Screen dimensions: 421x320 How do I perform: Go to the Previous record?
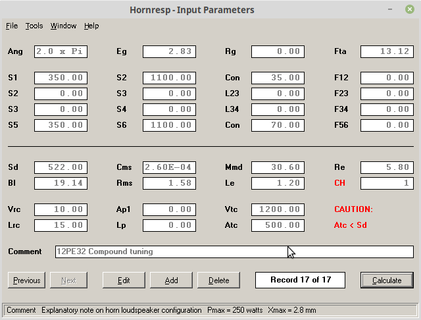coord(26,280)
